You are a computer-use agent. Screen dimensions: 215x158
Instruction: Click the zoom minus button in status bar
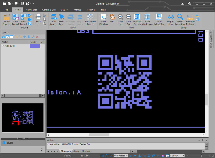pyautogui.click(x=187, y=156)
